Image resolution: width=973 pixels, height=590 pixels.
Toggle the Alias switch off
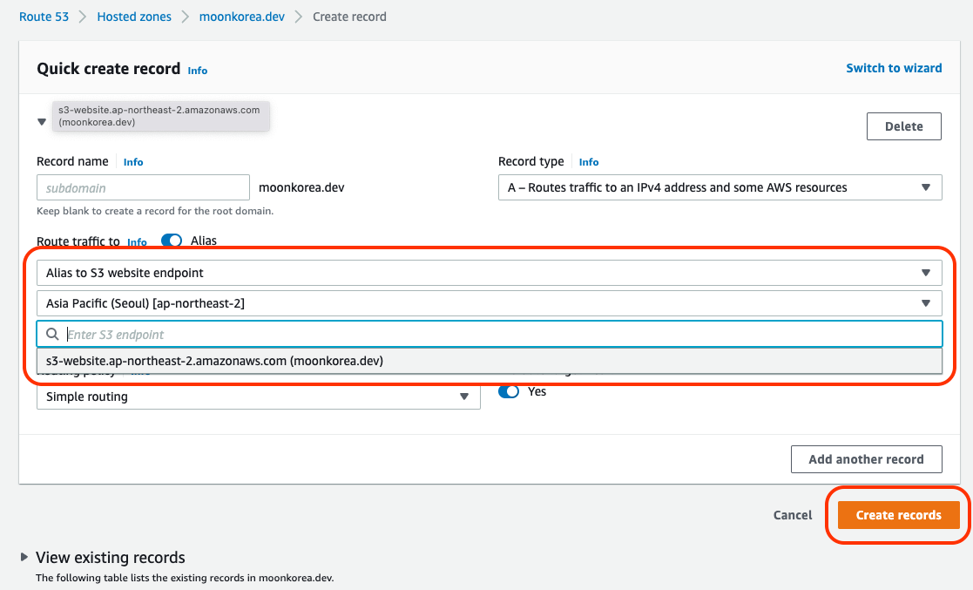click(x=172, y=241)
